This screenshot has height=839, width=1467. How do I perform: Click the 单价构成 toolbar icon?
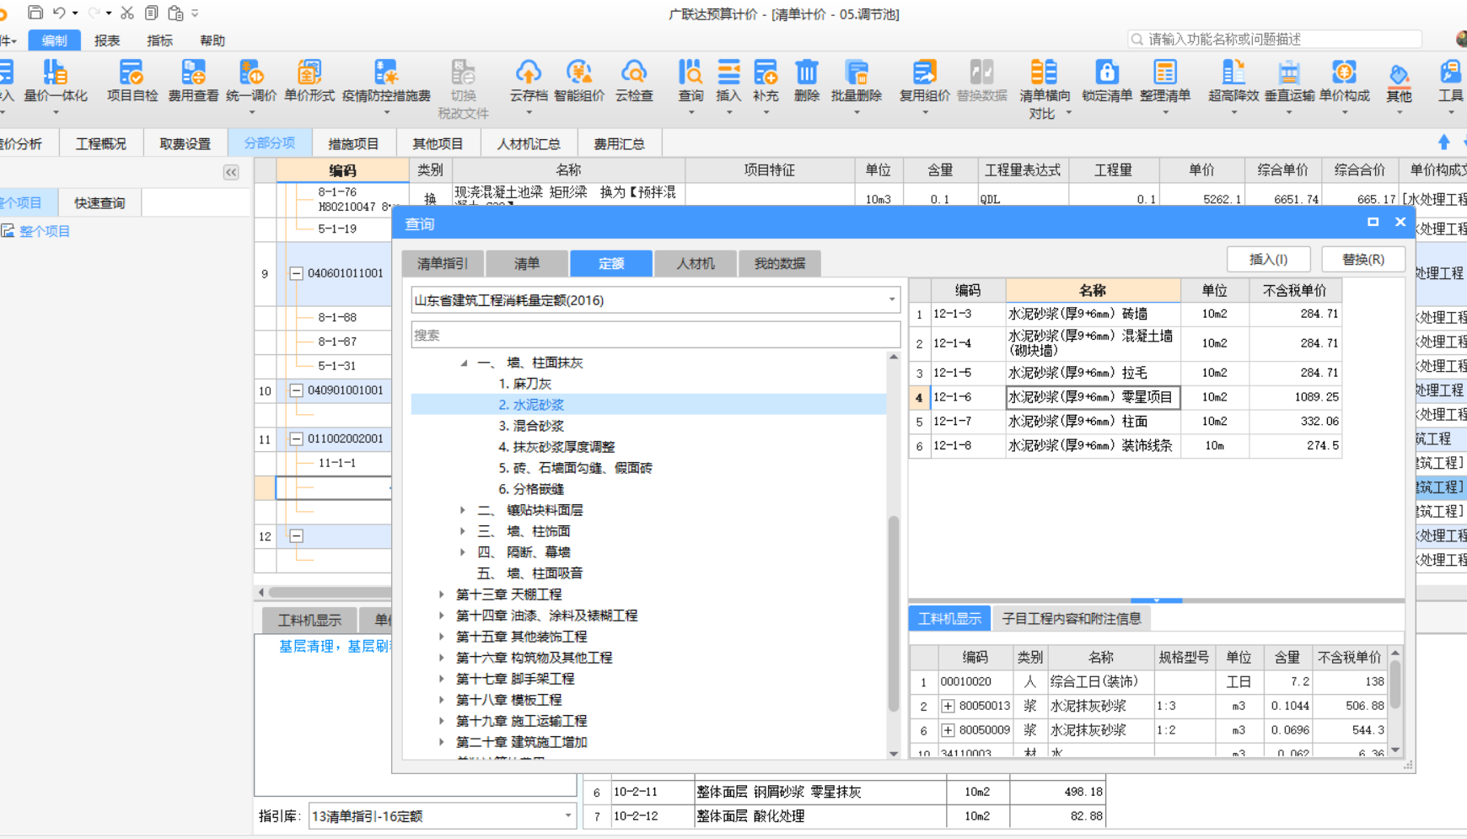coord(1344,82)
